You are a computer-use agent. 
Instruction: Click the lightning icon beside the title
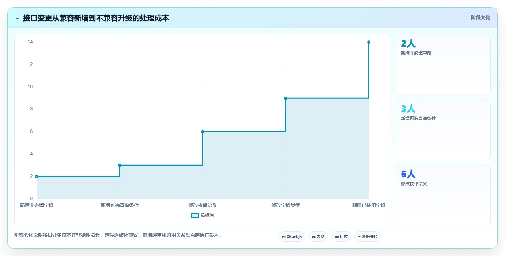(17, 18)
